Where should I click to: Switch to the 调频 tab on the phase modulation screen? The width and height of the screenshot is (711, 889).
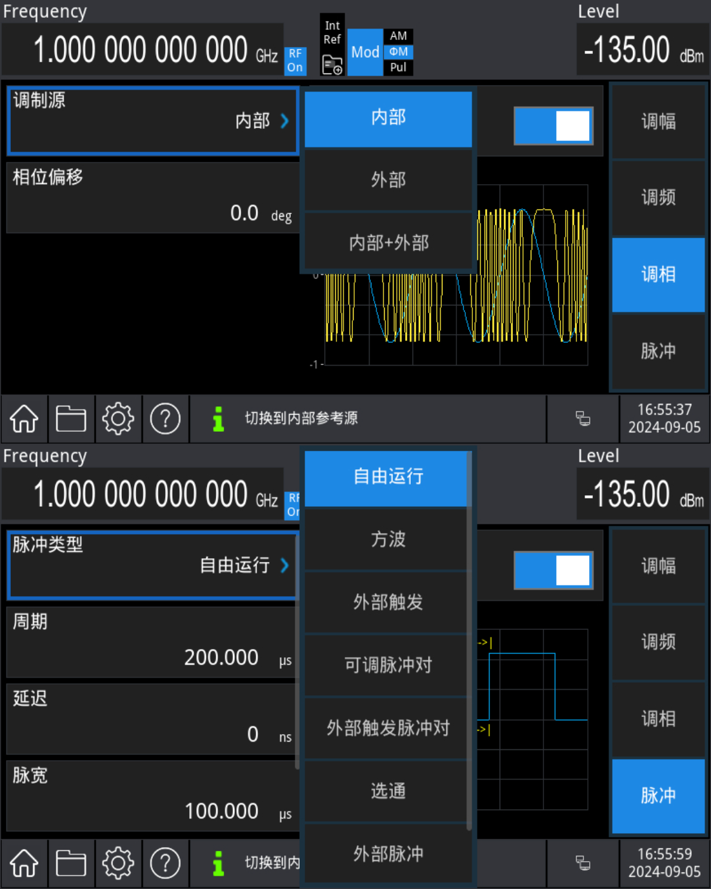click(658, 197)
